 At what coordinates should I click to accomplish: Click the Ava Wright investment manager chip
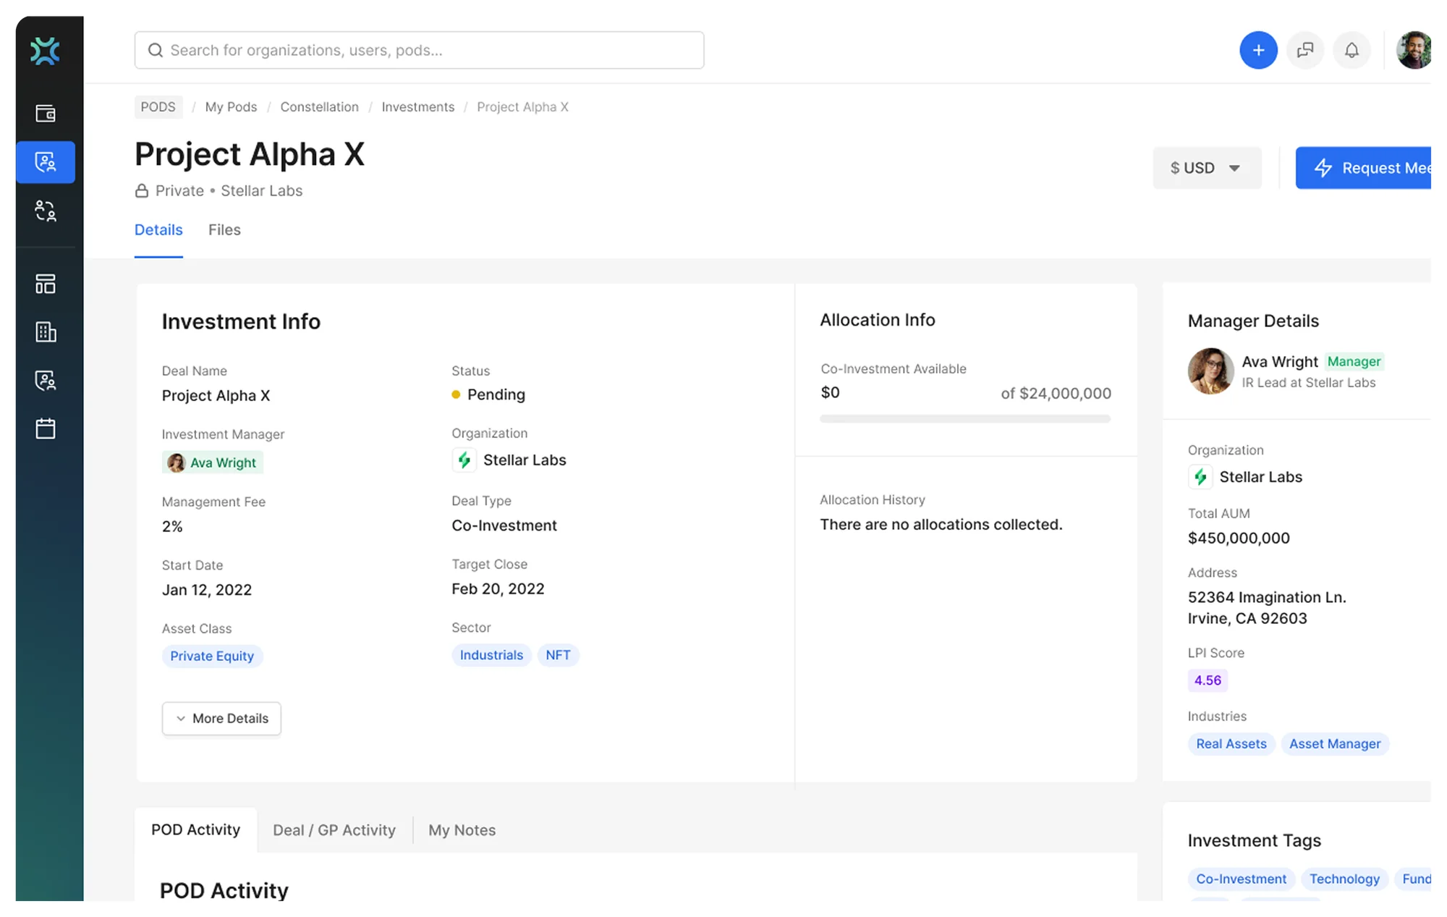(x=213, y=462)
